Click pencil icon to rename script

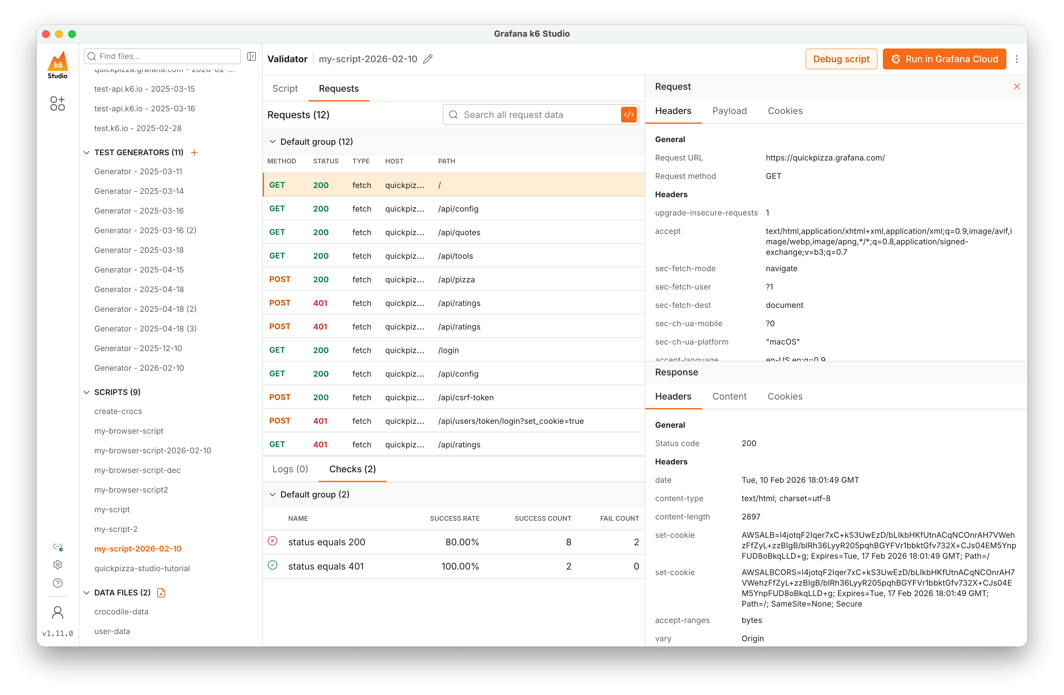428,59
